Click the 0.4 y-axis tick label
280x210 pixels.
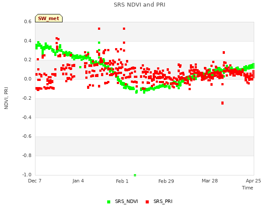pos(28,41)
